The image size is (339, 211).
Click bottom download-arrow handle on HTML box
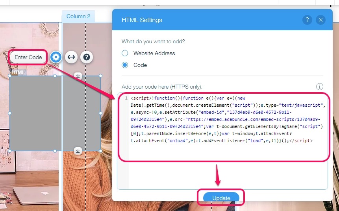point(78,151)
